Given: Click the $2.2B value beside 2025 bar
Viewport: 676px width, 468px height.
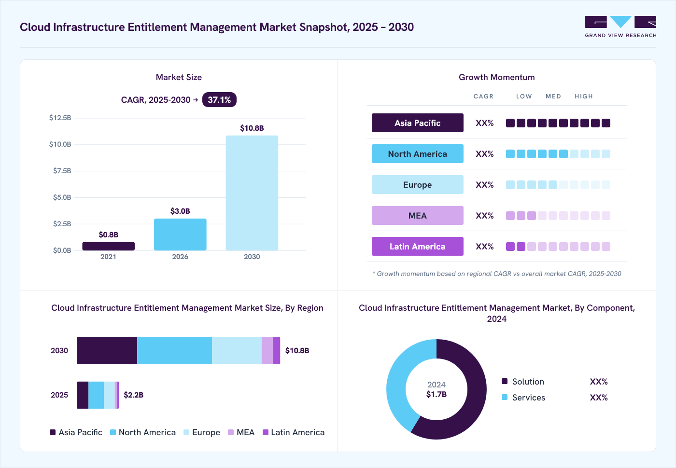Looking at the screenshot, I should (134, 395).
